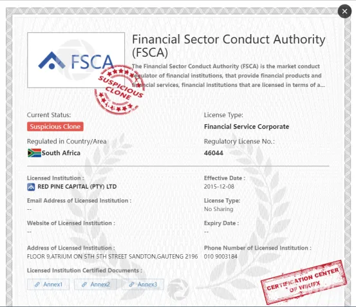Click the FSCA logo image
356x307 pixels.
(76, 60)
